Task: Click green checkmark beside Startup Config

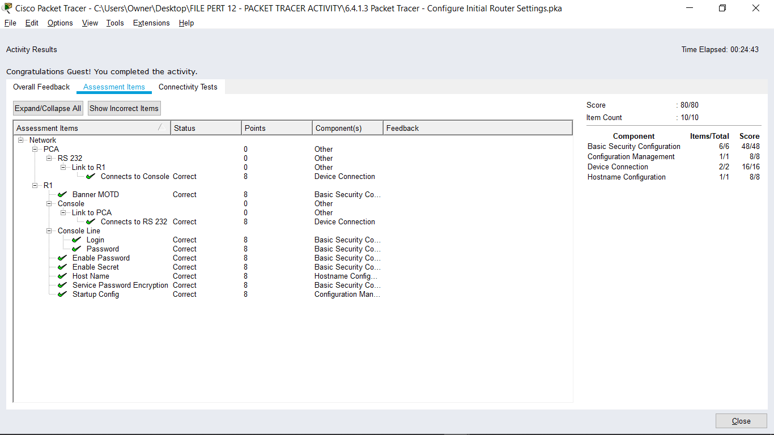Action: 62,294
